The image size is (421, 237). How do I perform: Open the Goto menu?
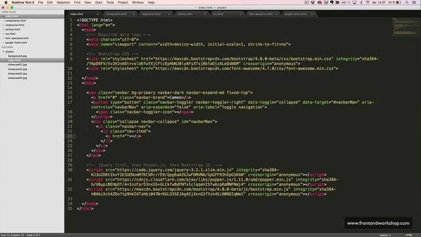(99, 3)
